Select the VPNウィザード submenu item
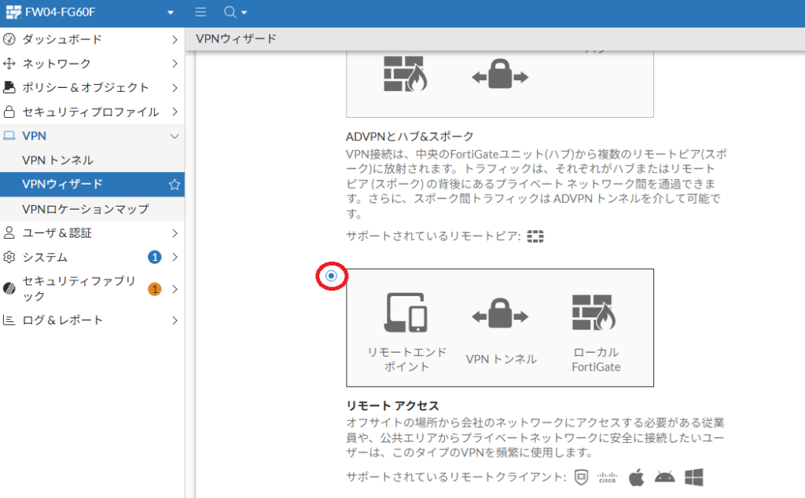 [x=92, y=184]
